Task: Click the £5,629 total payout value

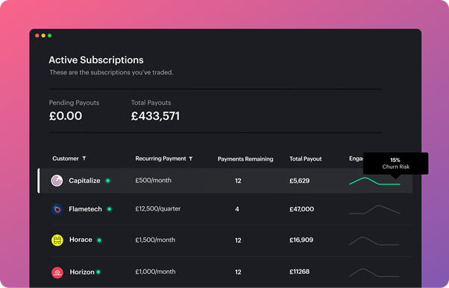Action: (x=300, y=181)
